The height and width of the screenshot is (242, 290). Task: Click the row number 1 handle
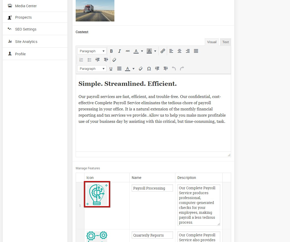(80, 206)
